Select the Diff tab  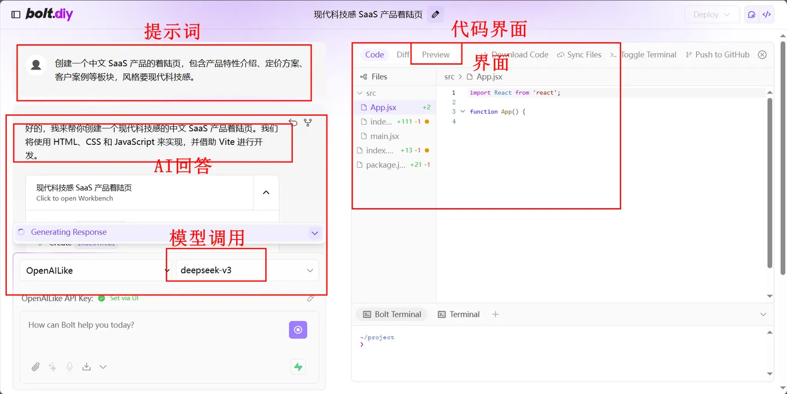click(403, 54)
